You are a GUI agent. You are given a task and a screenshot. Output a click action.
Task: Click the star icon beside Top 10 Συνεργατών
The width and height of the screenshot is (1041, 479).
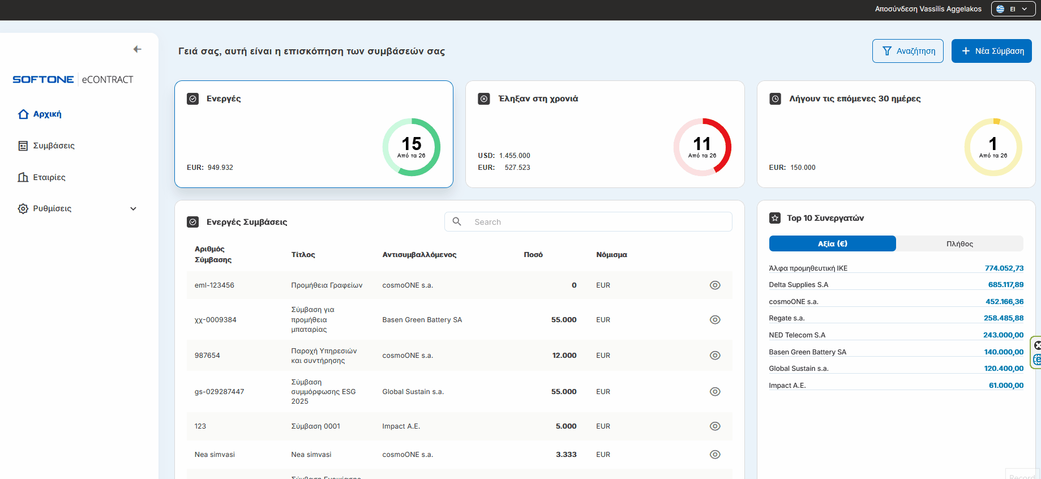coord(775,218)
